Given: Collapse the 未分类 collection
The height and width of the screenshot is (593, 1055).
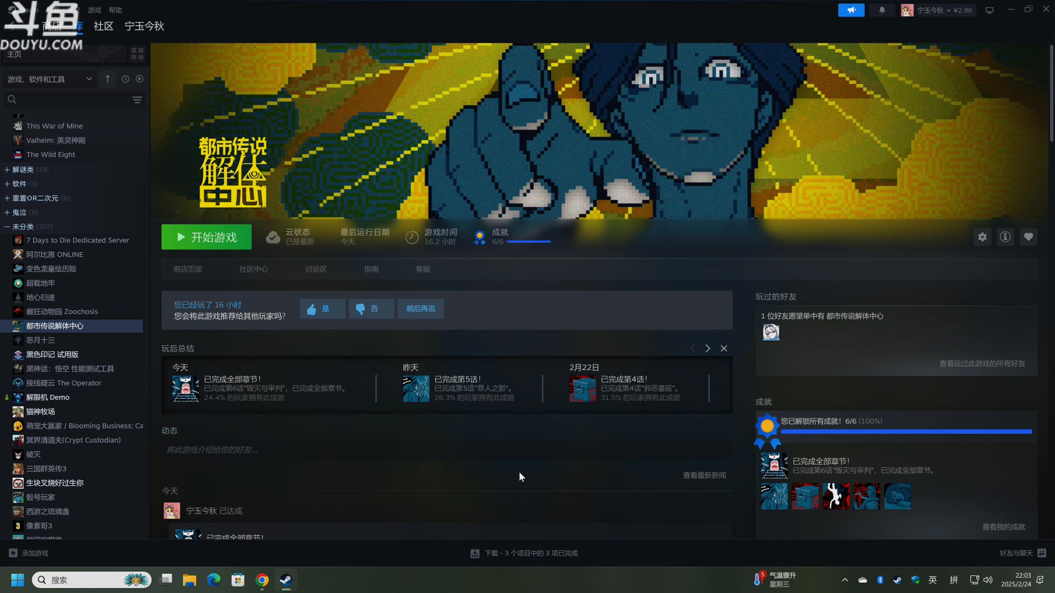Looking at the screenshot, I should tap(7, 227).
